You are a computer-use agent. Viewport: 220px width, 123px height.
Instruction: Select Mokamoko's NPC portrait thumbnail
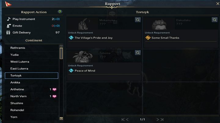82,23
